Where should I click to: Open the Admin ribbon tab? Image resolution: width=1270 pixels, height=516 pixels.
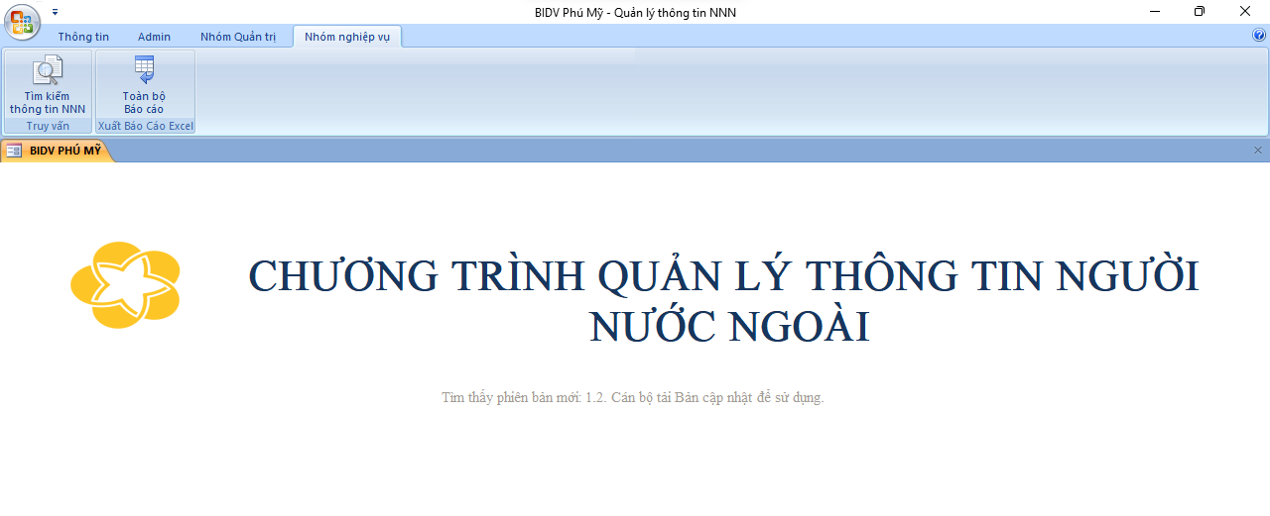coord(154,37)
